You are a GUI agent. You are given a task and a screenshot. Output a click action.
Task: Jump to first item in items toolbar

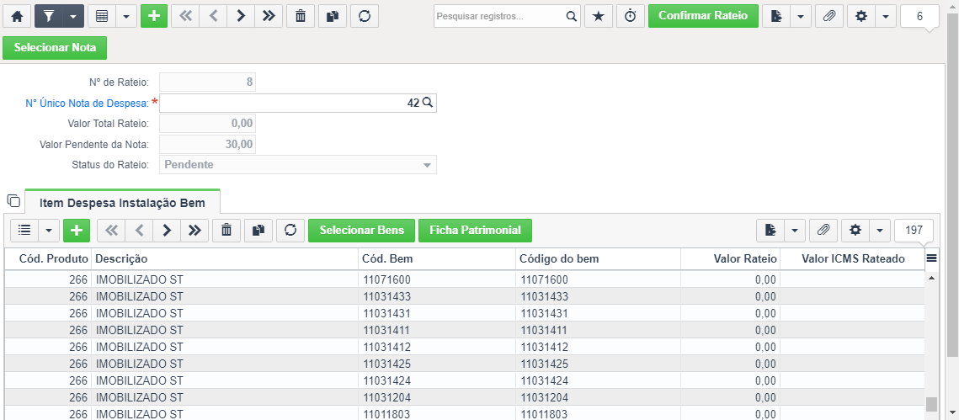[110, 230]
